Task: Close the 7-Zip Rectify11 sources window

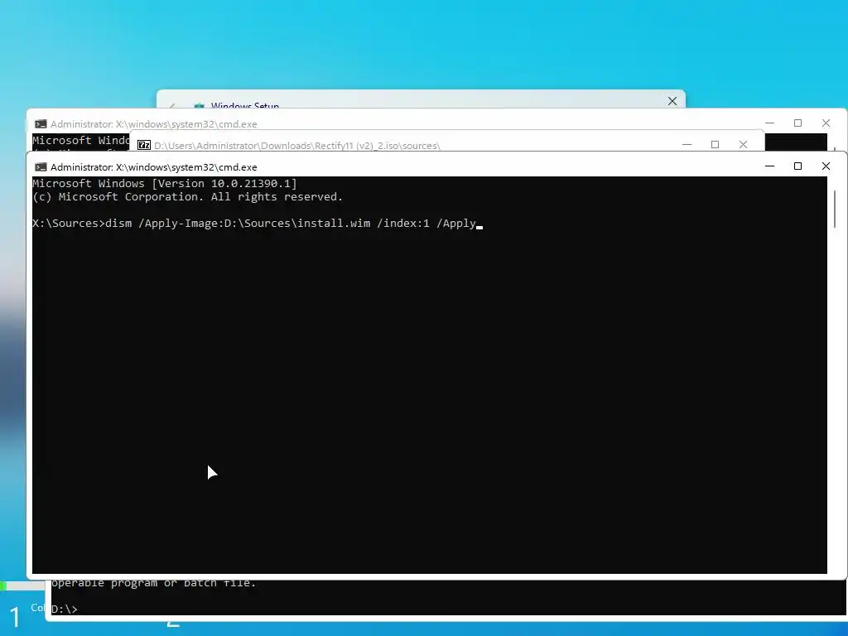Action: coord(743,144)
